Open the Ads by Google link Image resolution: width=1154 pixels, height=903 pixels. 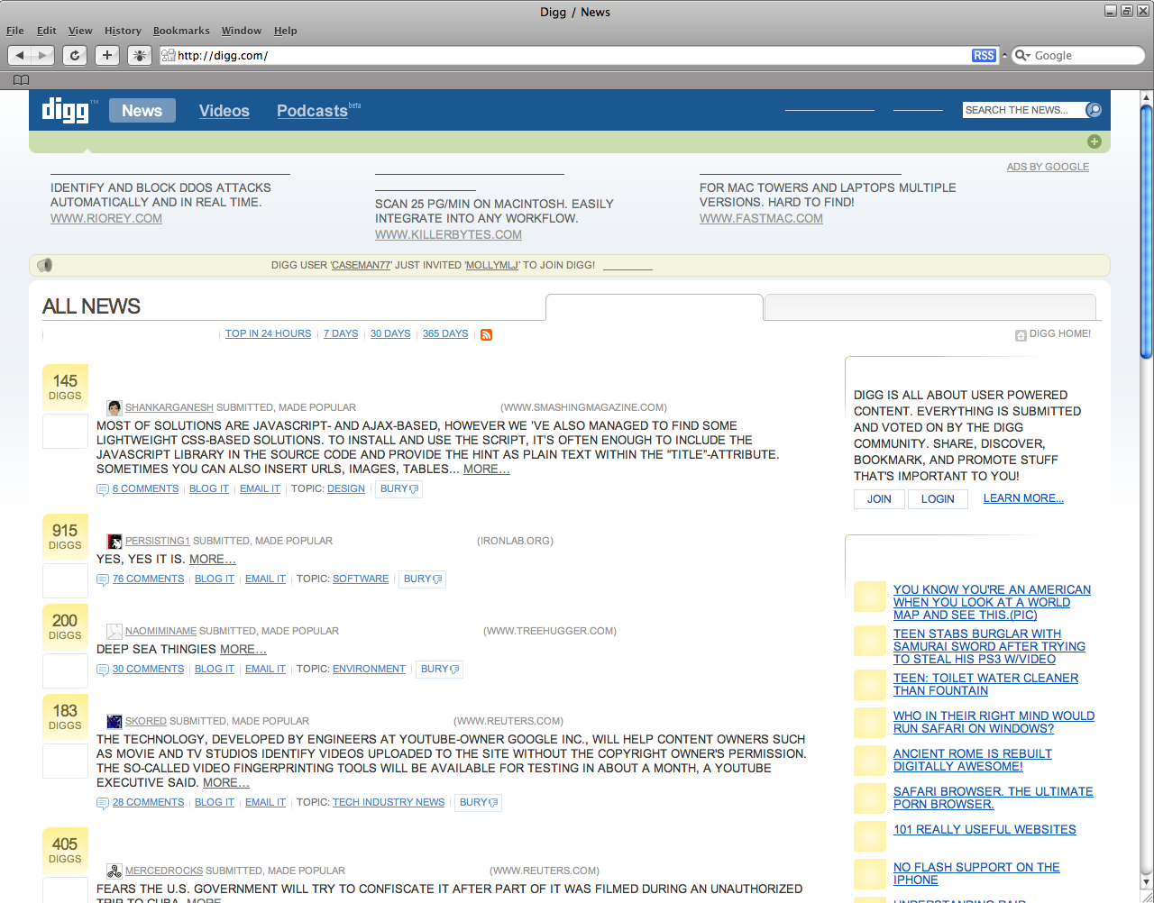pyautogui.click(x=1048, y=168)
